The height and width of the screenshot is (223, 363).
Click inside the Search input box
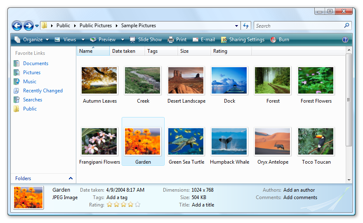point(299,26)
